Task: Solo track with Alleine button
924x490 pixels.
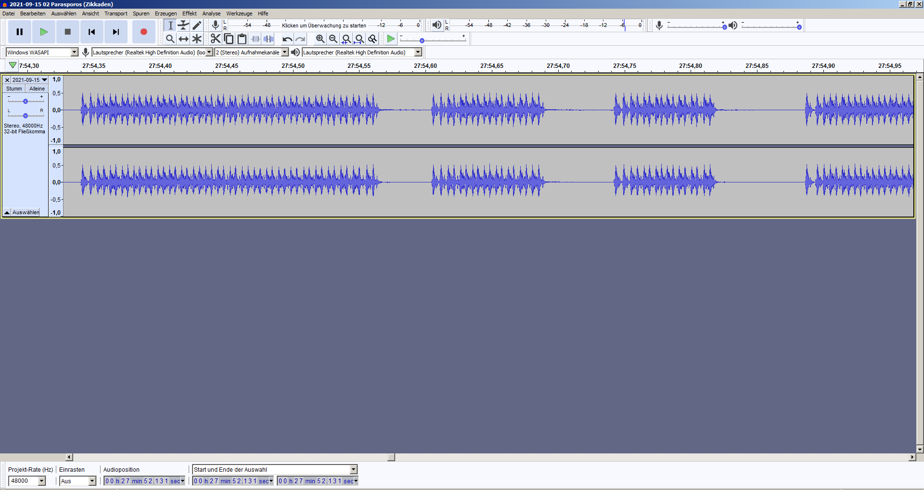Action: pos(37,89)
